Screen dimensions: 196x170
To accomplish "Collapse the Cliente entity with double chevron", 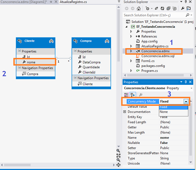I will point(51,41).
